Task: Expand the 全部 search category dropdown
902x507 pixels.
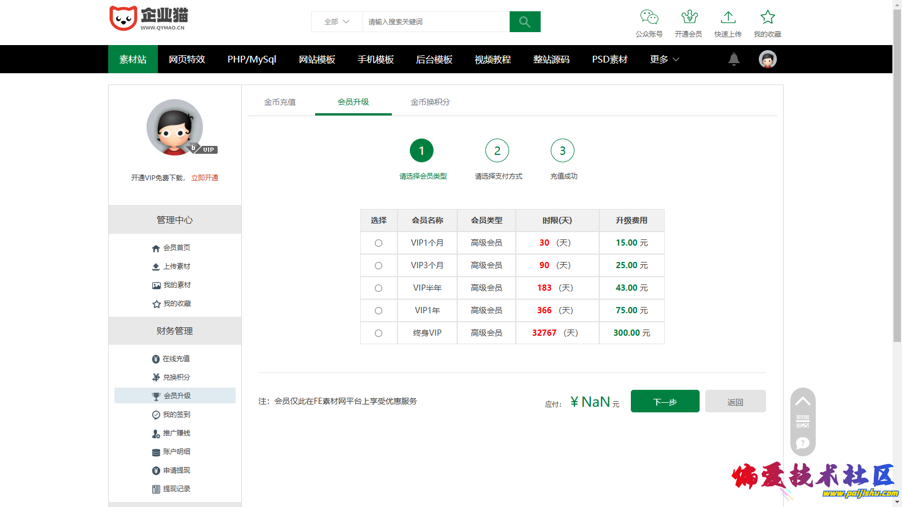Action: 337,22
